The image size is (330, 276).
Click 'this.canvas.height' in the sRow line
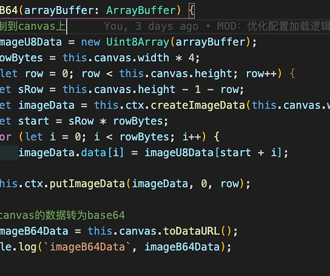(x=119, y=90)
